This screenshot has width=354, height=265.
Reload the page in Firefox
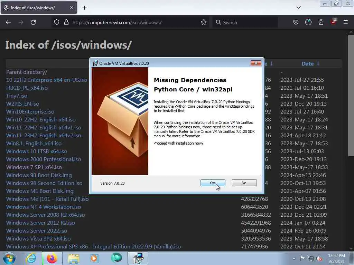coord(33,22)
